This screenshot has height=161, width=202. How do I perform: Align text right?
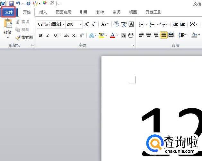(x=156, y=35)
